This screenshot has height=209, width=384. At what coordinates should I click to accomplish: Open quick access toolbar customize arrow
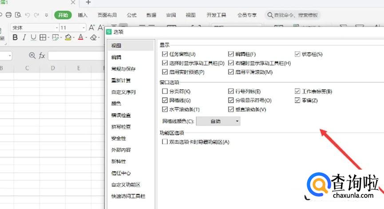(x=47, y=15)
